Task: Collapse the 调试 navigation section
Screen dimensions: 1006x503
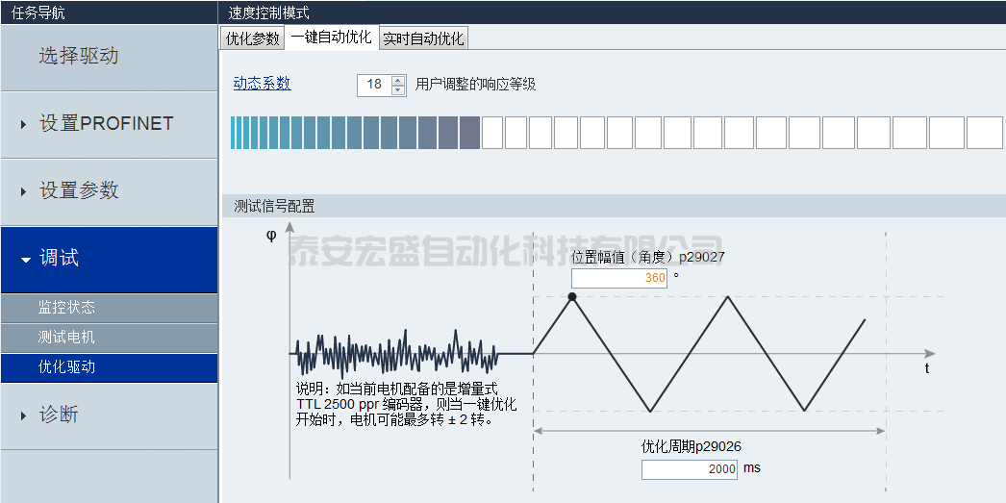Action: (108, 259)
